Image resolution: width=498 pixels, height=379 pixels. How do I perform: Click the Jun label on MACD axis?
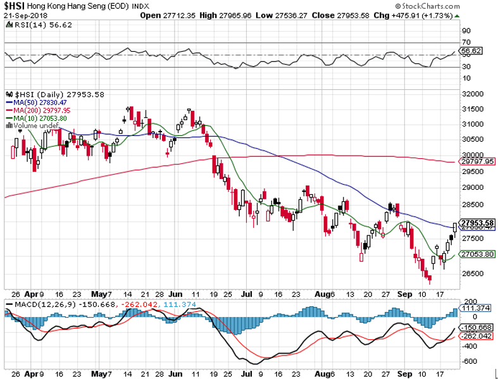coord(176,374)
